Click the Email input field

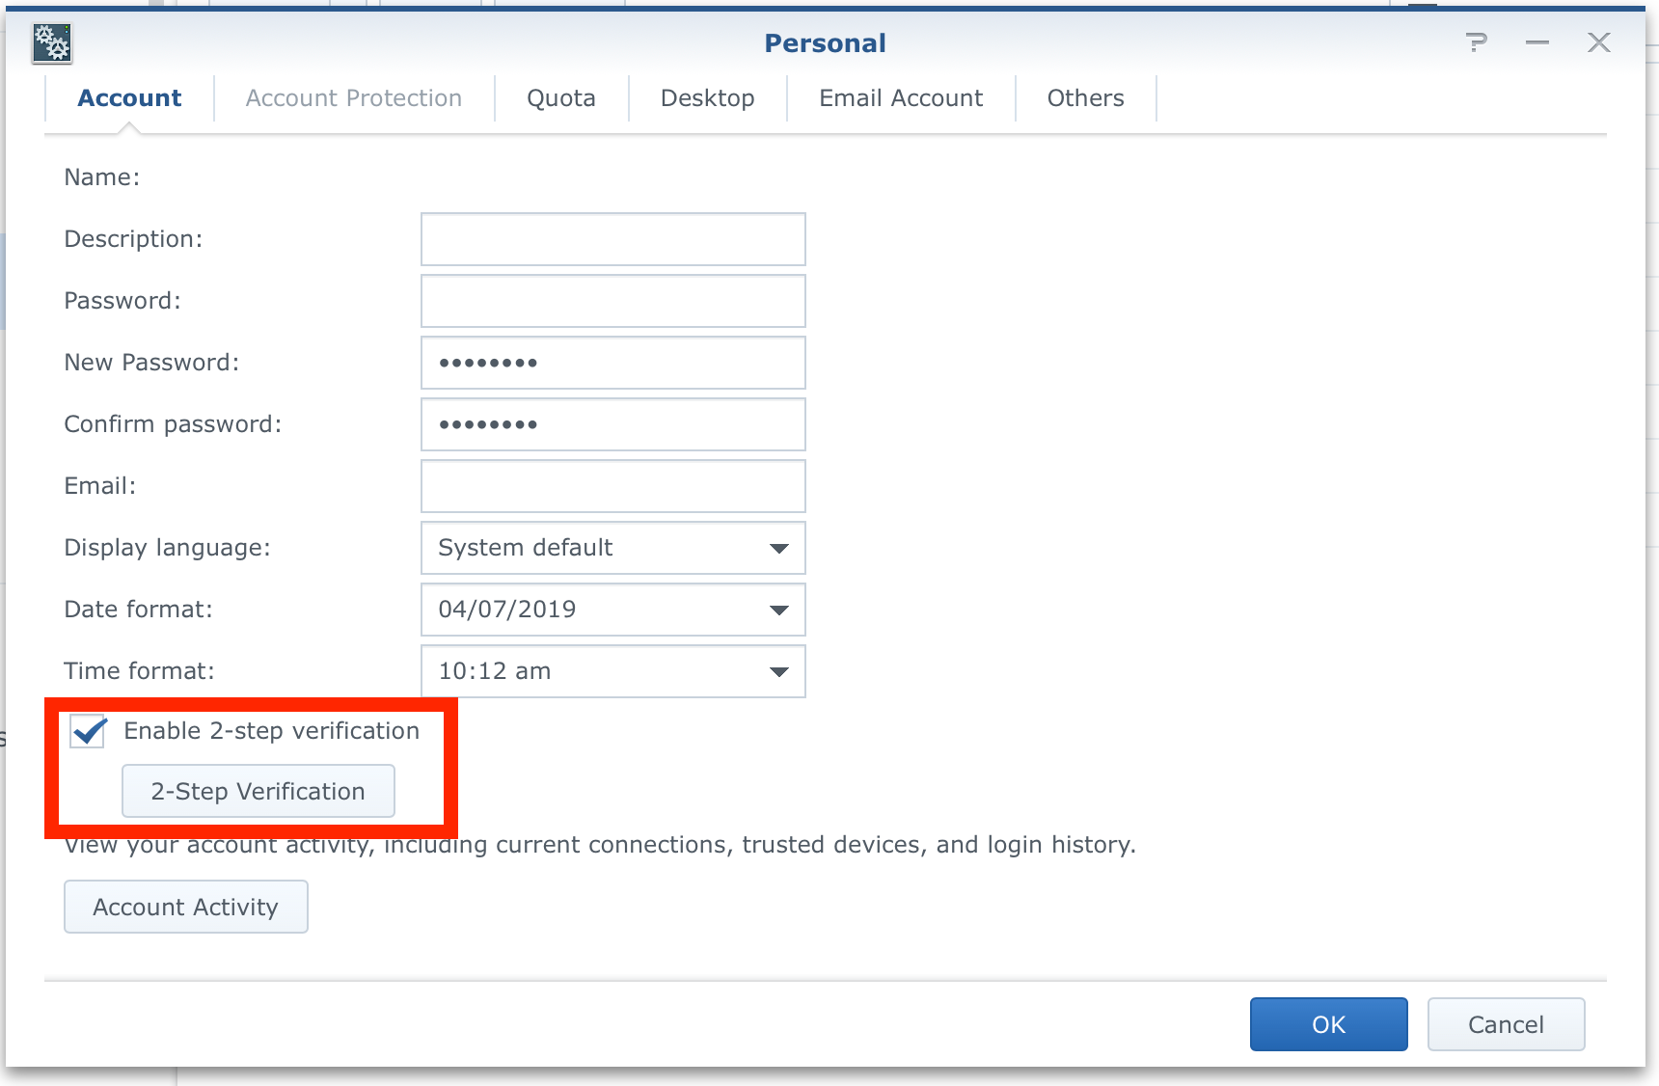point(612,486)
